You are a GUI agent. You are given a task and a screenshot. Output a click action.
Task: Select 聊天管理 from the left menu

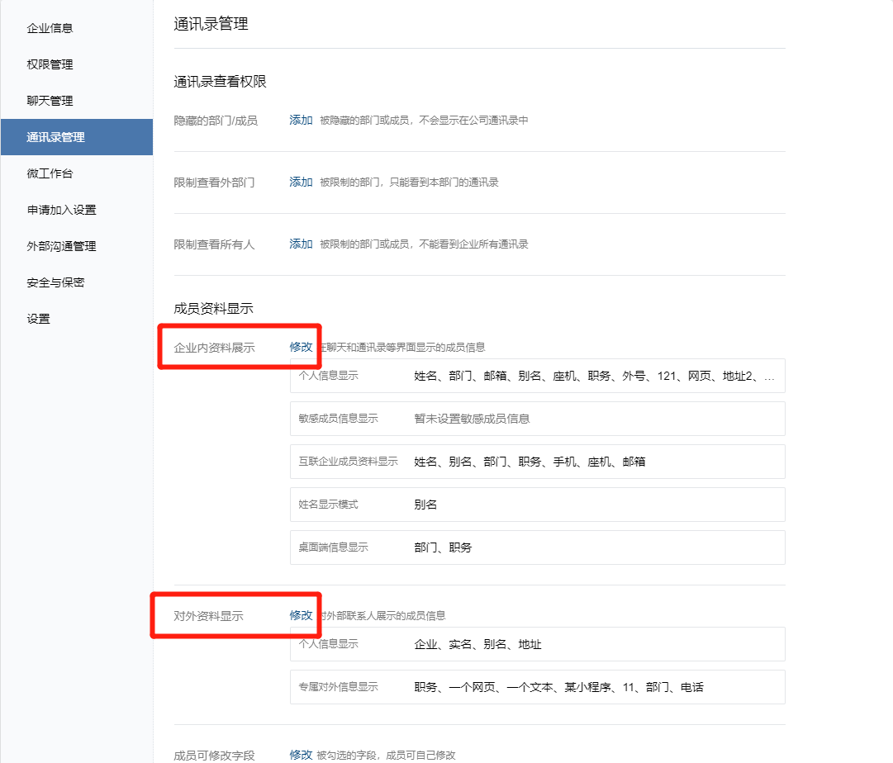click(x=50, y=101)
